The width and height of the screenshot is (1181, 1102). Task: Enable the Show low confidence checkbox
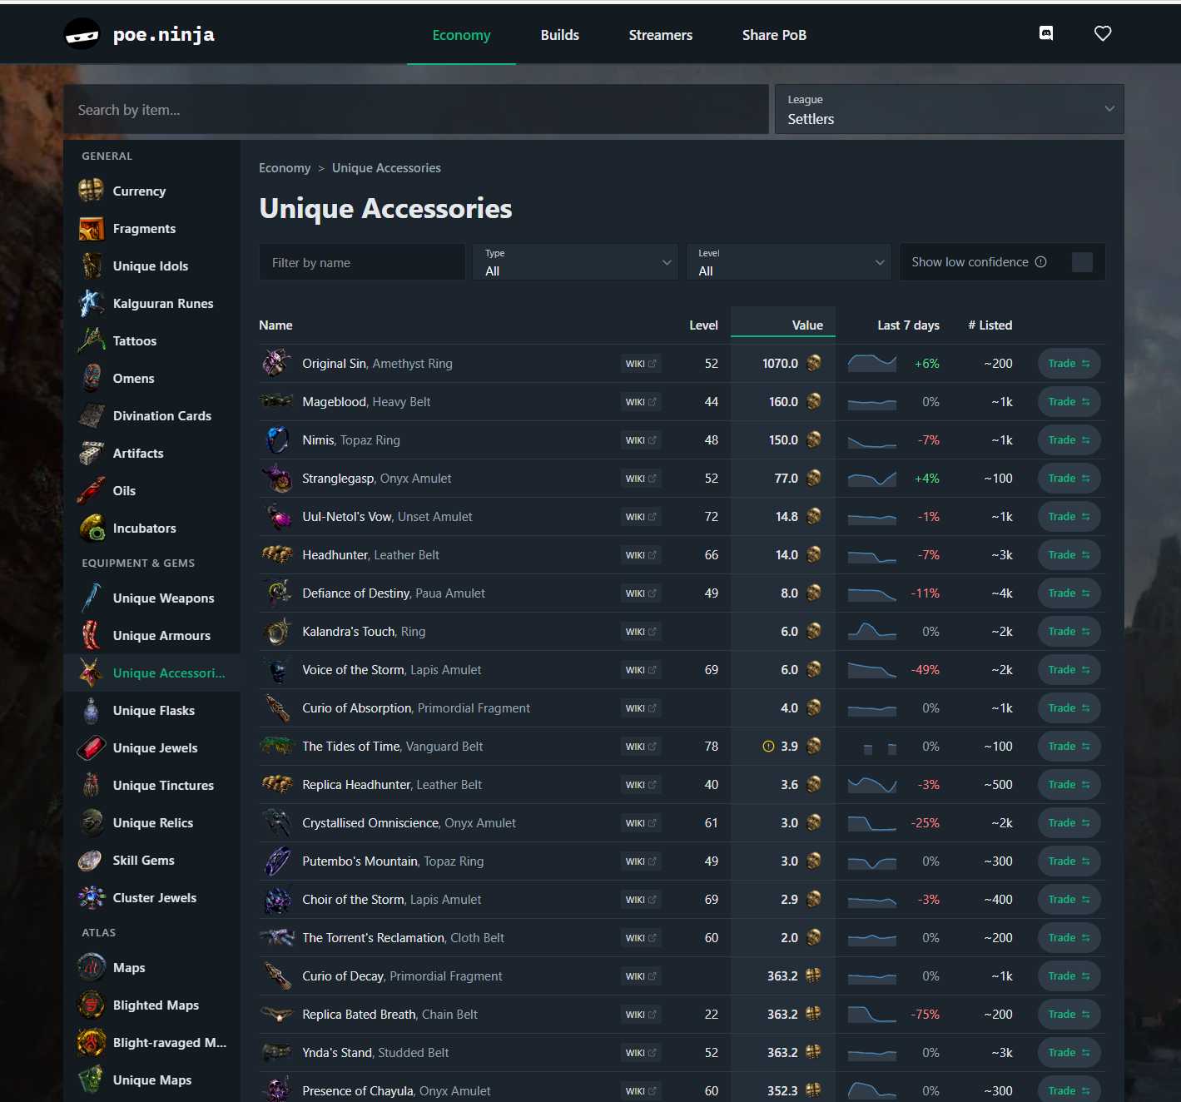[1082, 262]
